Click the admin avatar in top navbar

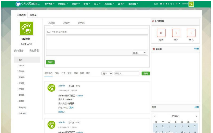(x=191, y=4)
